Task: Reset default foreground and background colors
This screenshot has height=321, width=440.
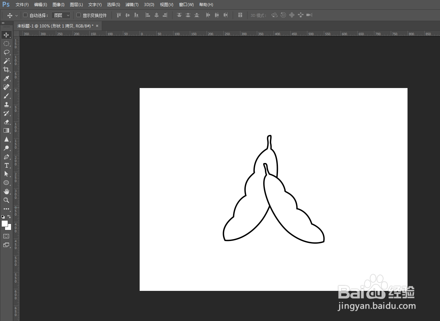Action: 3,217
